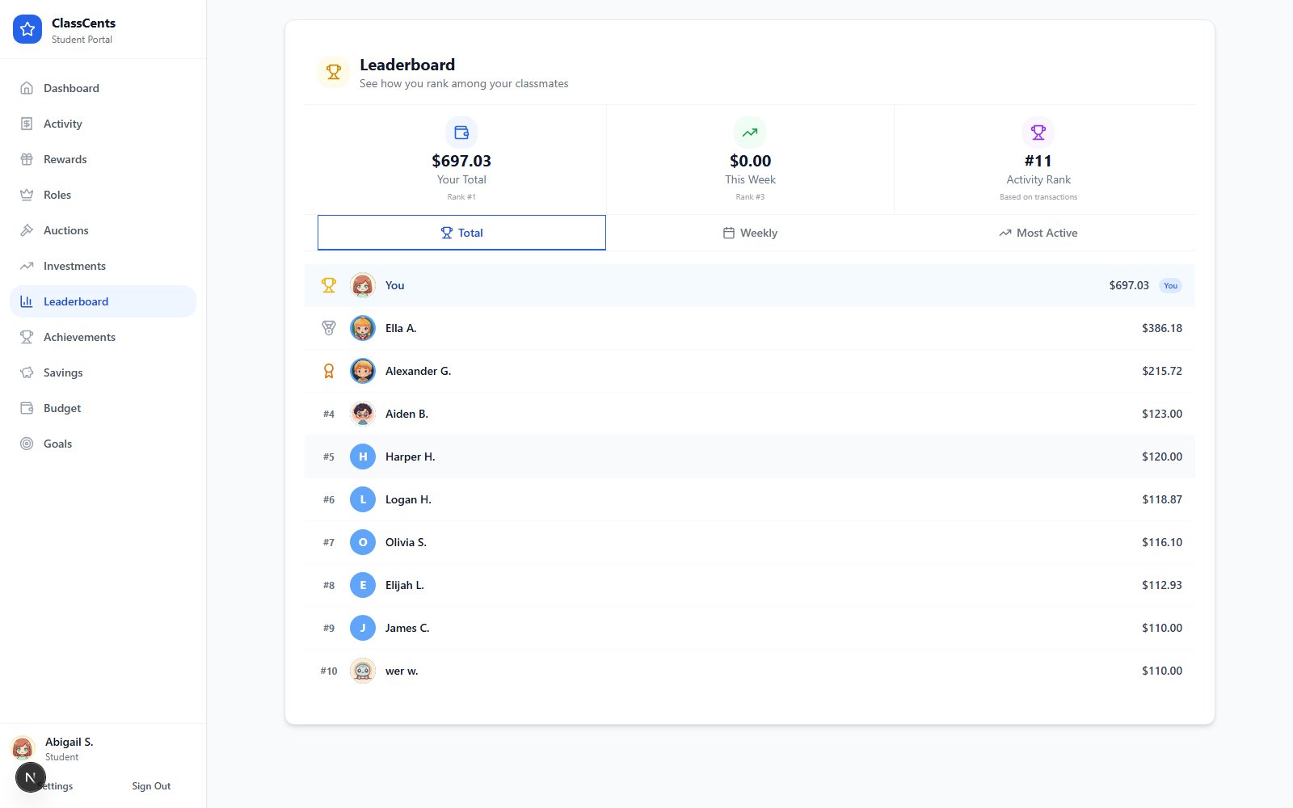Click the #11 Activity Rank value
The image size is (1293, 808).
(x=1038, y=161)
